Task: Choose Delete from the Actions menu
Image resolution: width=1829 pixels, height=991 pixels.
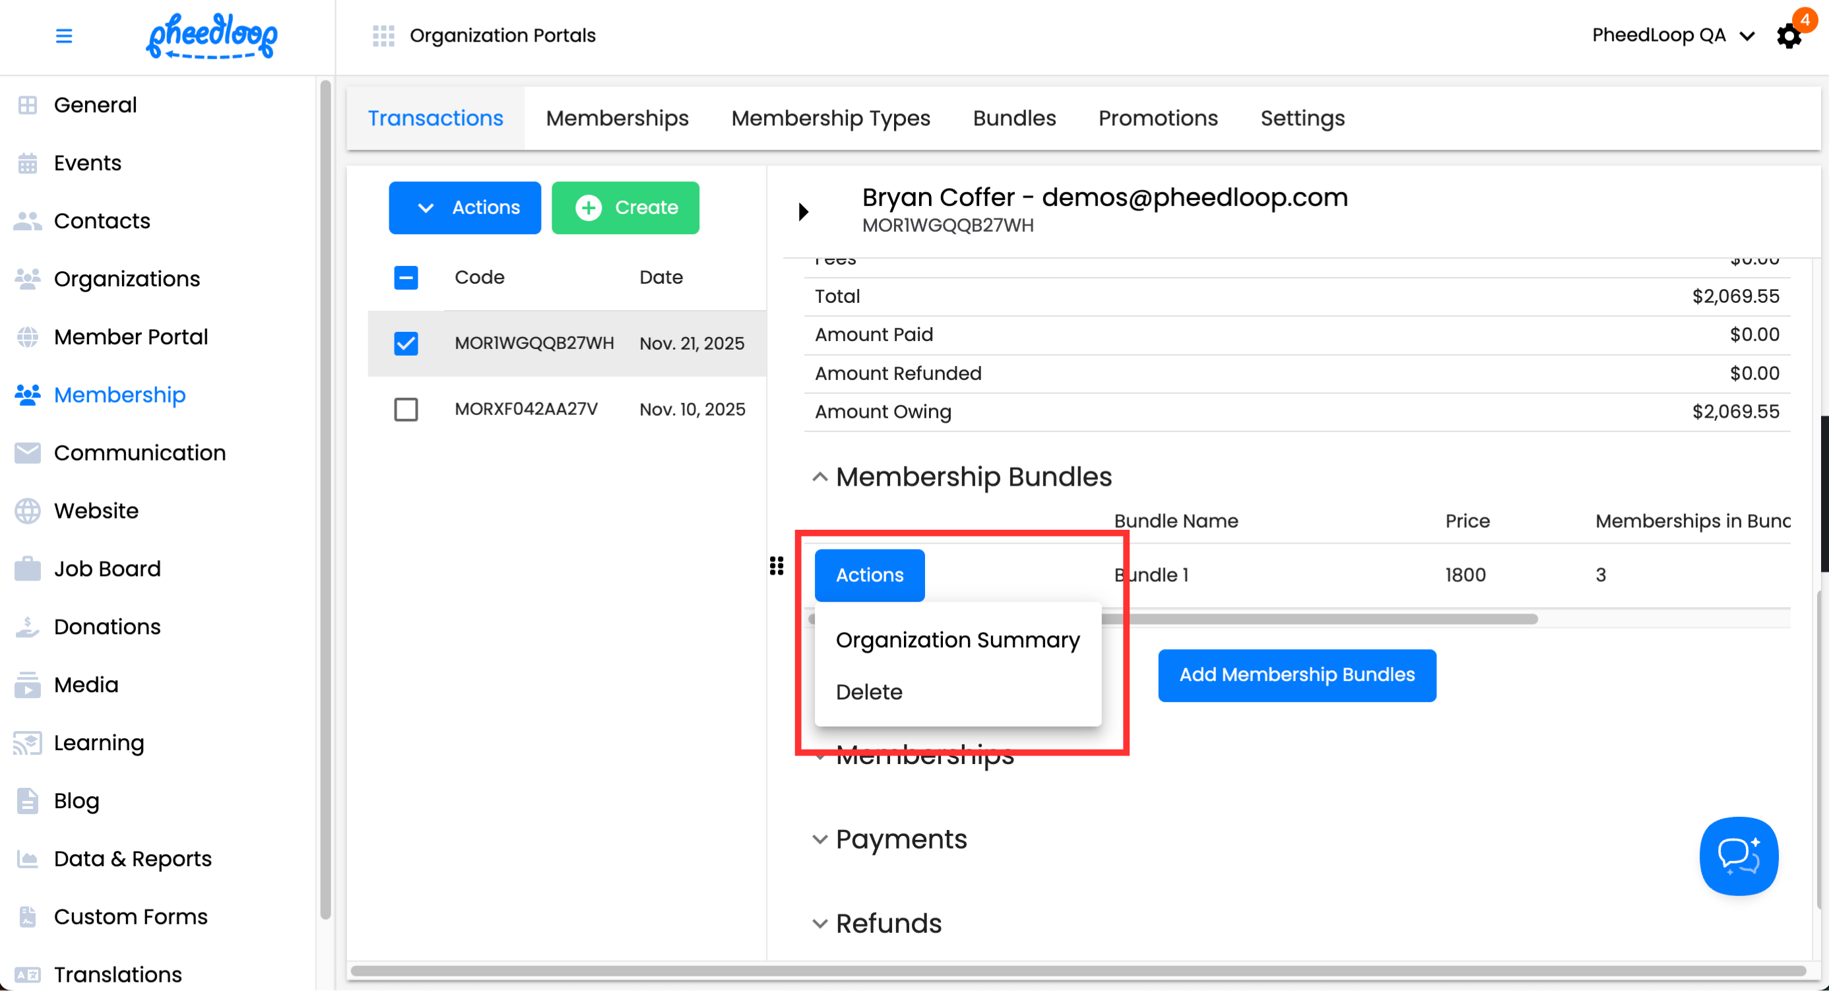Action: (869, 692)
